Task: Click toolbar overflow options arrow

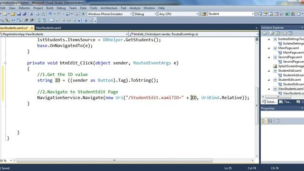Action: (95, 21)
